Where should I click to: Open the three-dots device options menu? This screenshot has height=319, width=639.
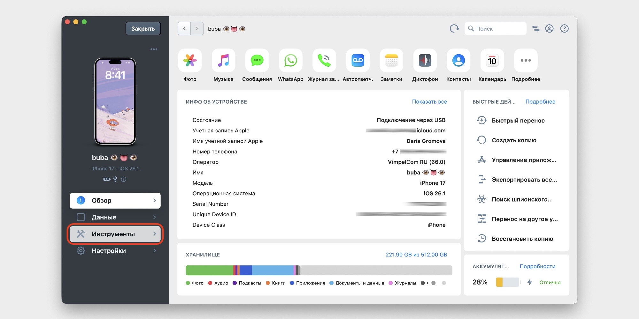[x=154, y=49]
